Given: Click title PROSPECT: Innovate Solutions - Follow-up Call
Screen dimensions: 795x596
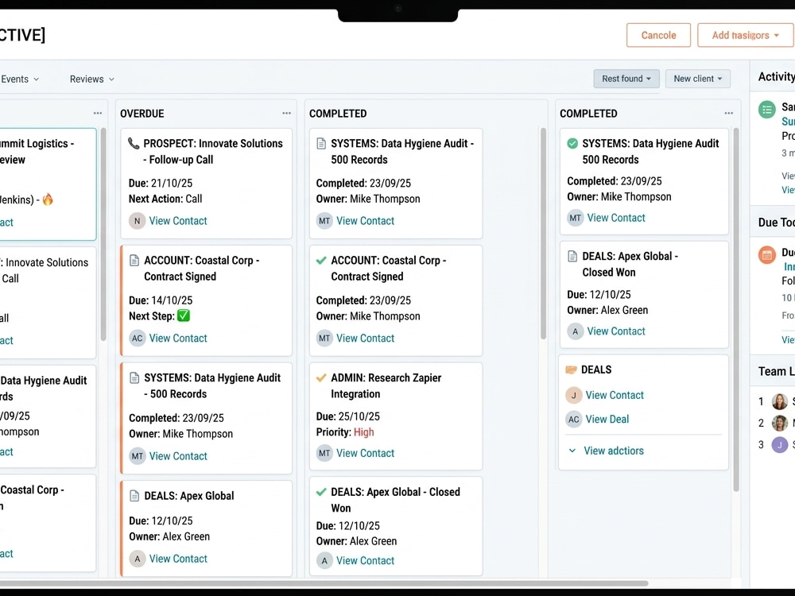Looking at the screenshot, I should 213,152.
